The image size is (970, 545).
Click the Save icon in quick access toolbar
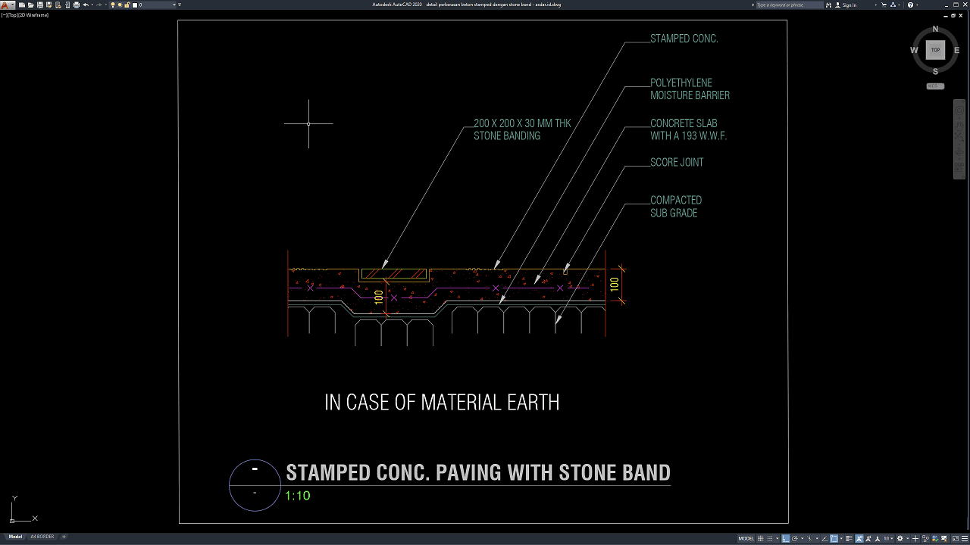pos(39,5)
